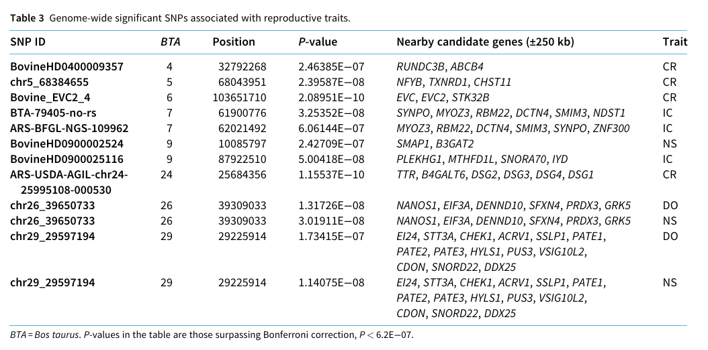
Task: Click the SNP ID column header
Action: (x=28, y=42)
